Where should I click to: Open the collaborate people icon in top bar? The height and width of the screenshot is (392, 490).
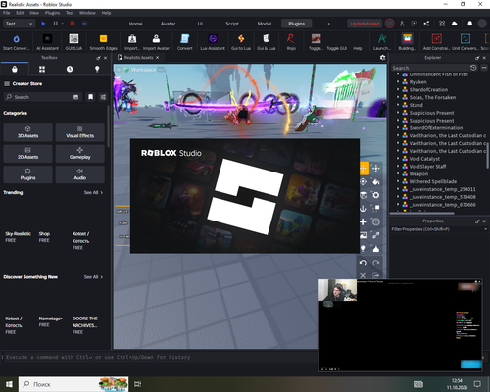pos(402,24)
